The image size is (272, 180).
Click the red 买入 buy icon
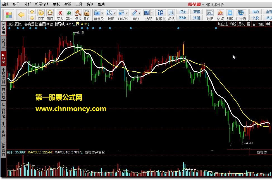(60, 13)
